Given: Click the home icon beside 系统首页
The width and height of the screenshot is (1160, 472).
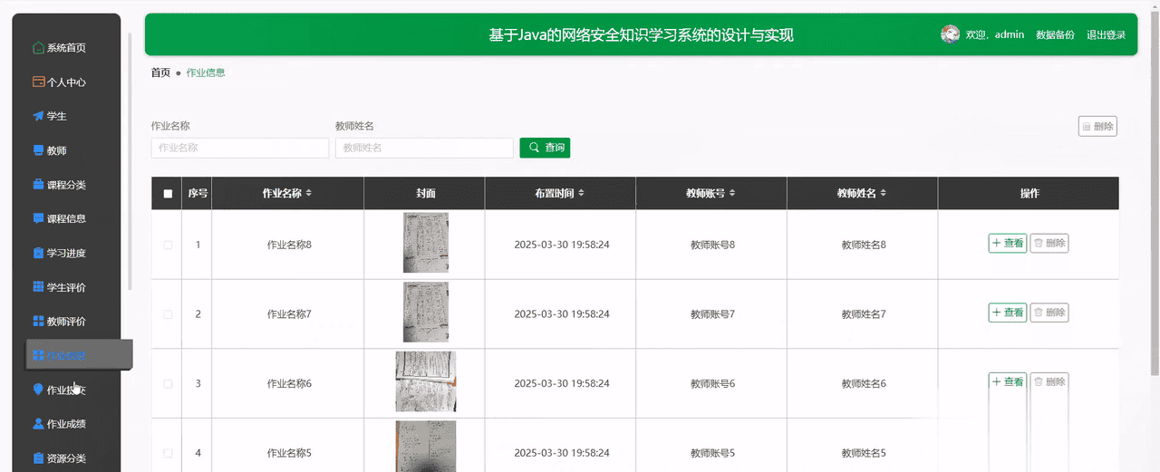Looking at the screenshot, I should point(38,48).
